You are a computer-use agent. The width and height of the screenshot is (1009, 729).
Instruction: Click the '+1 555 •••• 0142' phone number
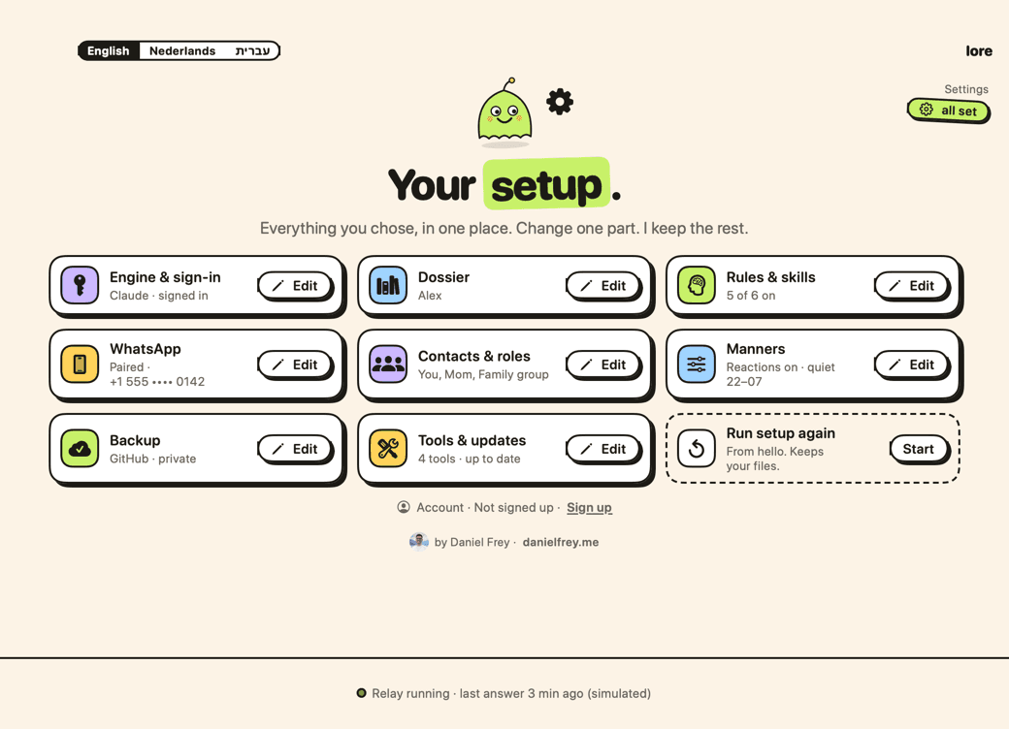(x=157, y=382)
